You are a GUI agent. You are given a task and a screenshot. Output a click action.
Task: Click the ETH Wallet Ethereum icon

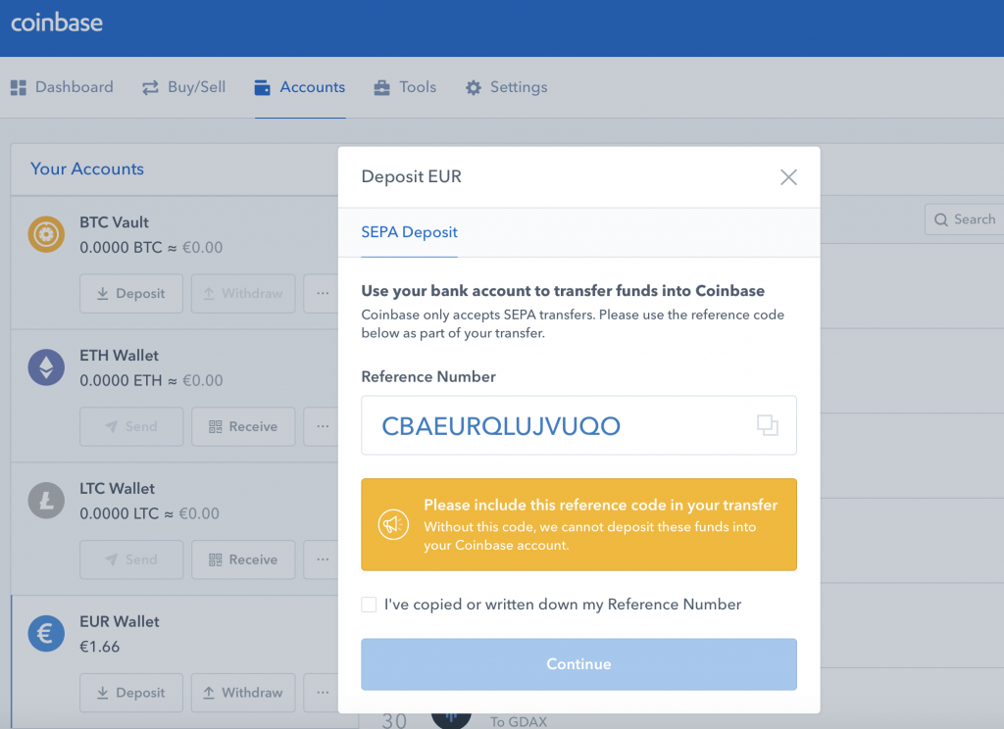point(46,367)
